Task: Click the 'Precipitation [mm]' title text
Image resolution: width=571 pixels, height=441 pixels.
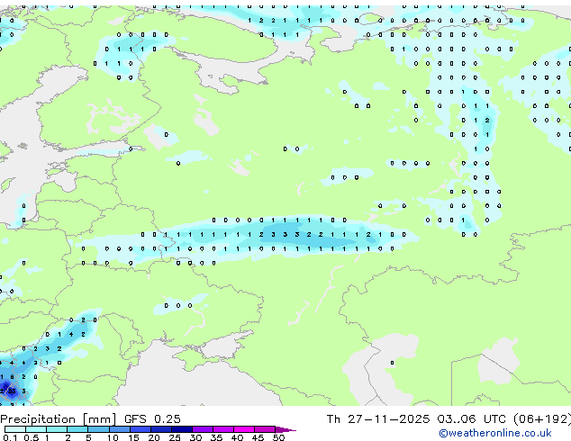Action: coord(59,419)
